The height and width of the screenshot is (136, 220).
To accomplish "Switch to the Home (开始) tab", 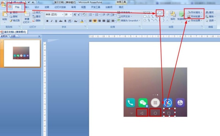I will pos(17,7).
